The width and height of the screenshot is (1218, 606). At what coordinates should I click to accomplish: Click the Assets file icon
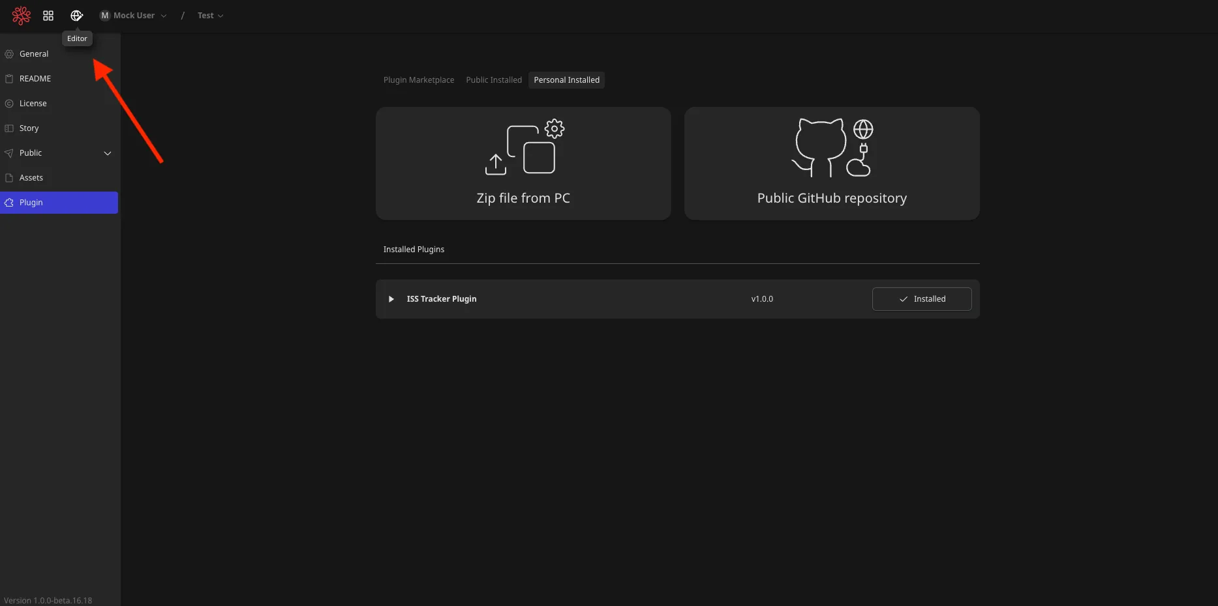(x=9, y=178)
